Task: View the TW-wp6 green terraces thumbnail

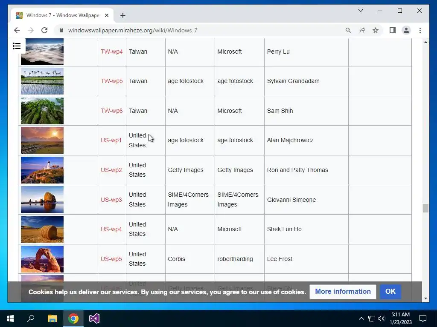Action: click(x=42, y=111)
